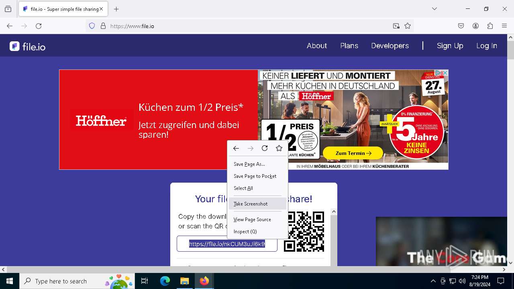Open volume control in system tray

[462, 281]
